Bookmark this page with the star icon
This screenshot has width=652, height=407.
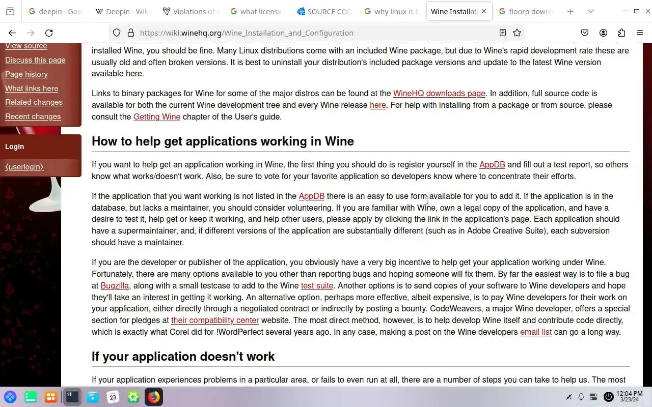coord(517,33)
